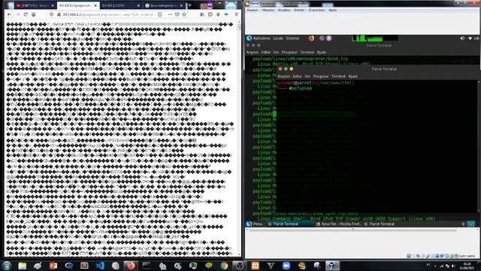
Task: Switch to second Parrot Terminal taskbar entry
Action: point(379,224)
